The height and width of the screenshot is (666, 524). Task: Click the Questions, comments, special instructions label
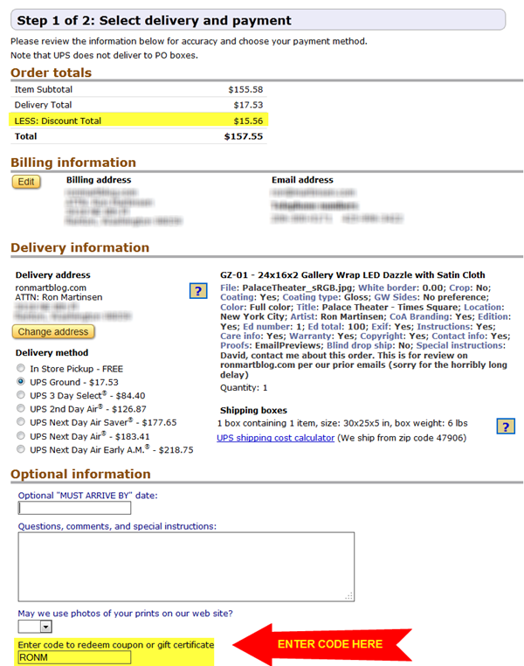coord(116,526)
